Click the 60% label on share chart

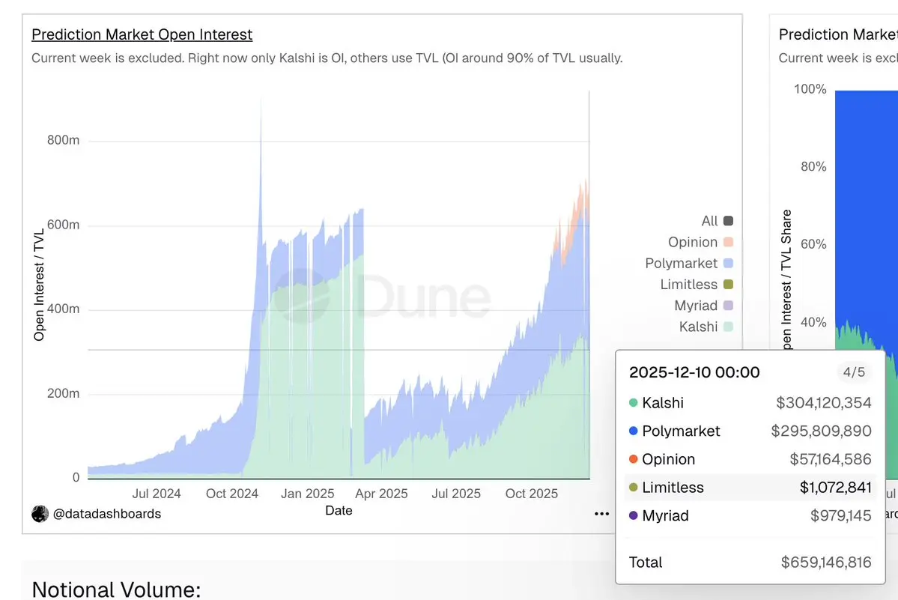point(813,244)
